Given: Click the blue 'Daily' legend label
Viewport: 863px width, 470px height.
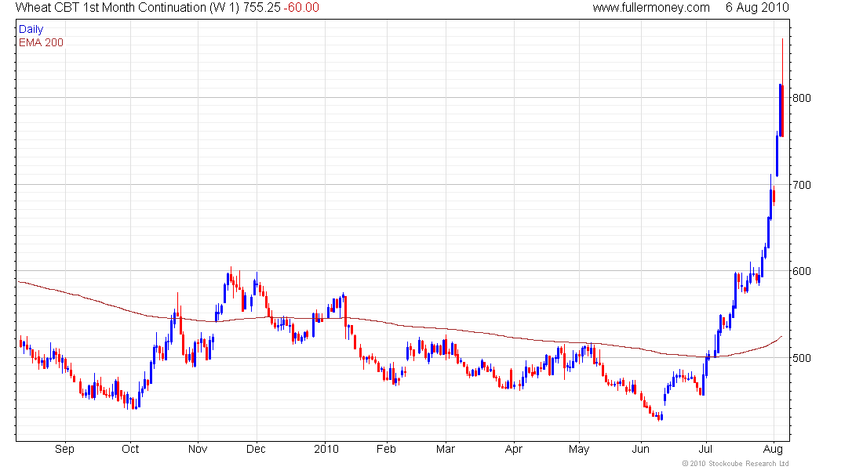Looking at the screenshot, I should (x=31, y=29).
